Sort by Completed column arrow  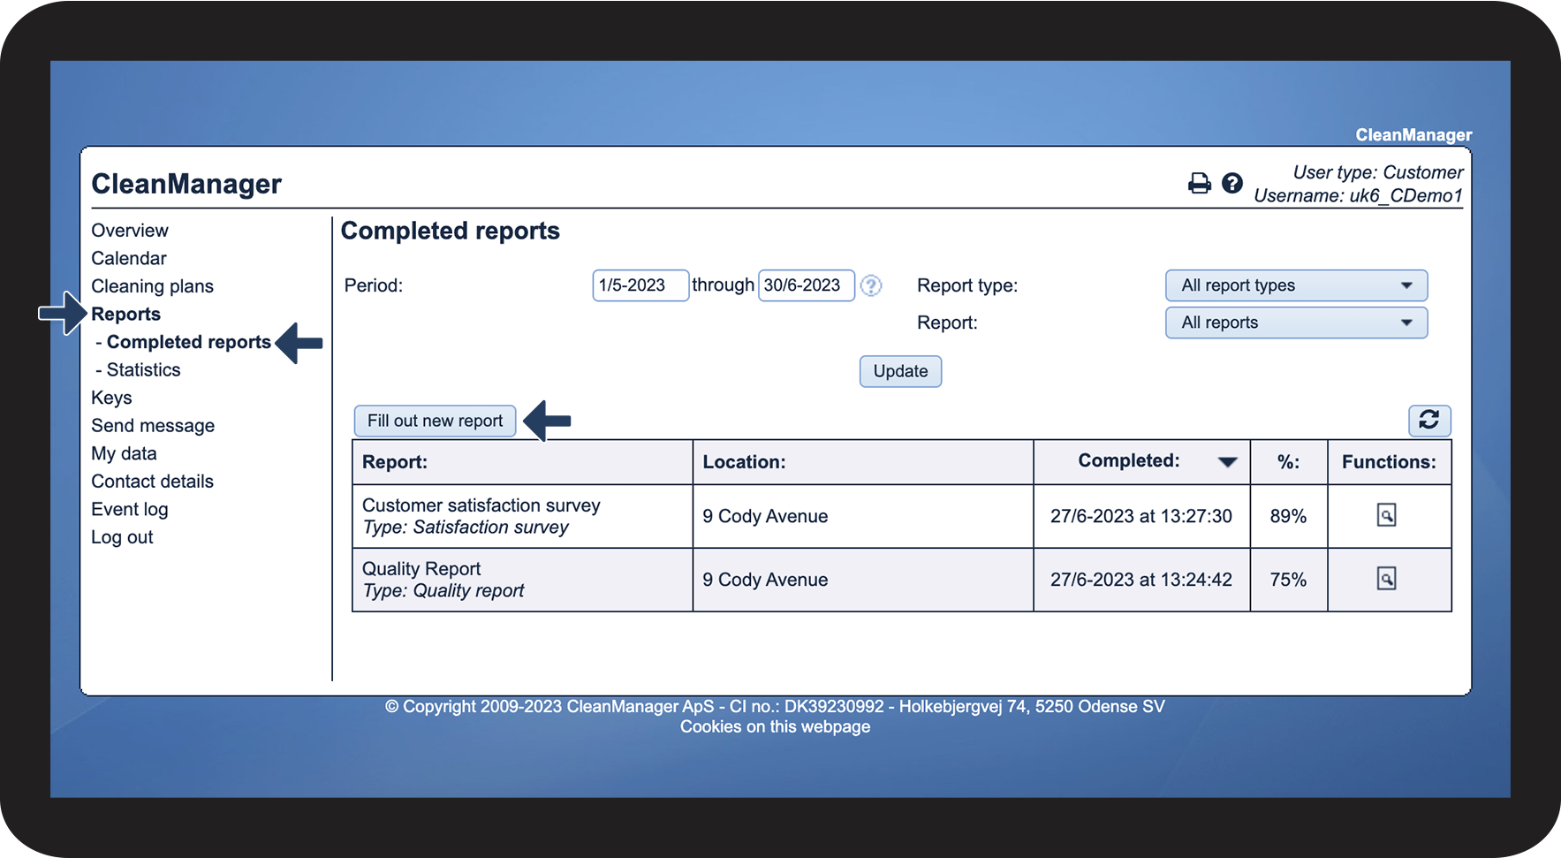pos(1227,462)
